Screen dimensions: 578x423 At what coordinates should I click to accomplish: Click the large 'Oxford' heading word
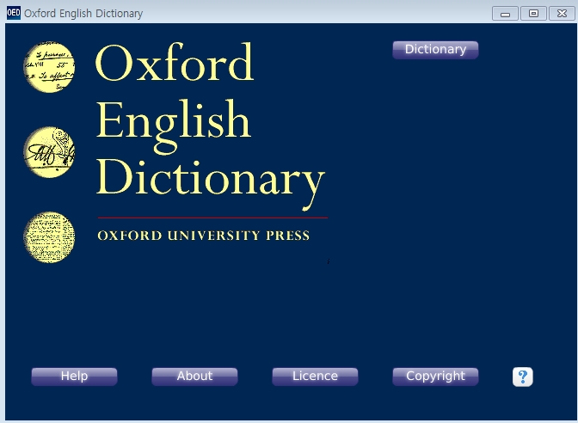(x=175, y=62)
